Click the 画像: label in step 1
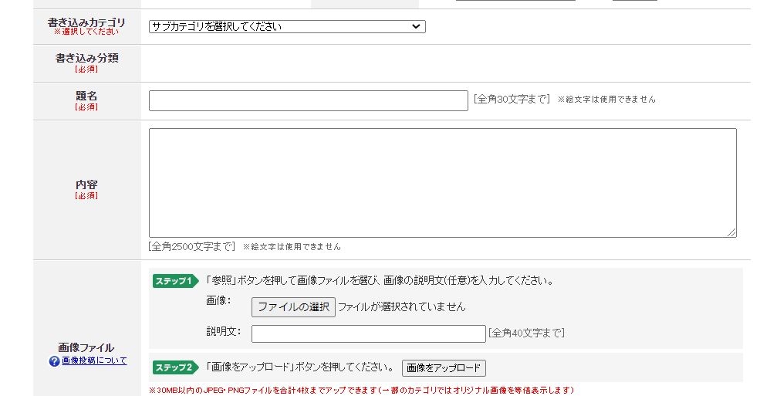This screenshot has height=396, width=770. tap(218, 301)
